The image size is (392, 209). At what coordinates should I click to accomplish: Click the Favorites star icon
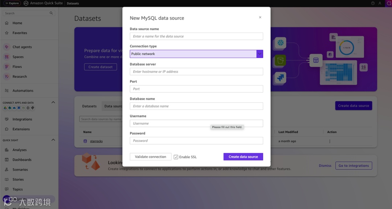click(x=7, y=33)
